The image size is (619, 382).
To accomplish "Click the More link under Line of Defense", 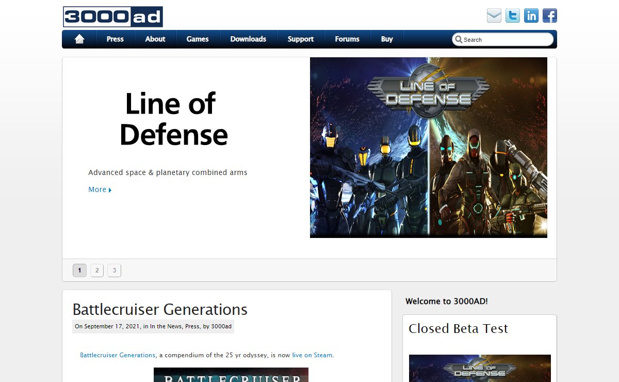I will click(100, 189).
